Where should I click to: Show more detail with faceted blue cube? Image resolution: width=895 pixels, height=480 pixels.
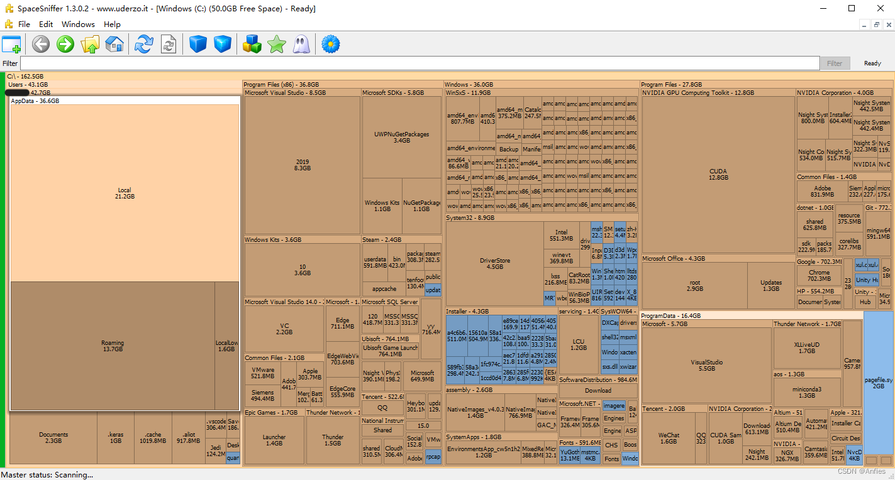tap(223, 44)
